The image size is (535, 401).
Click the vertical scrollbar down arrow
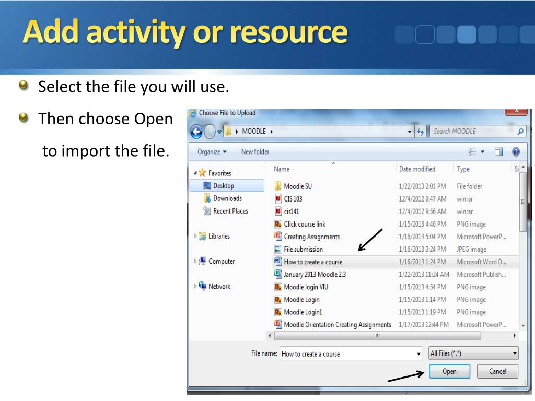[x=523, y=326]
